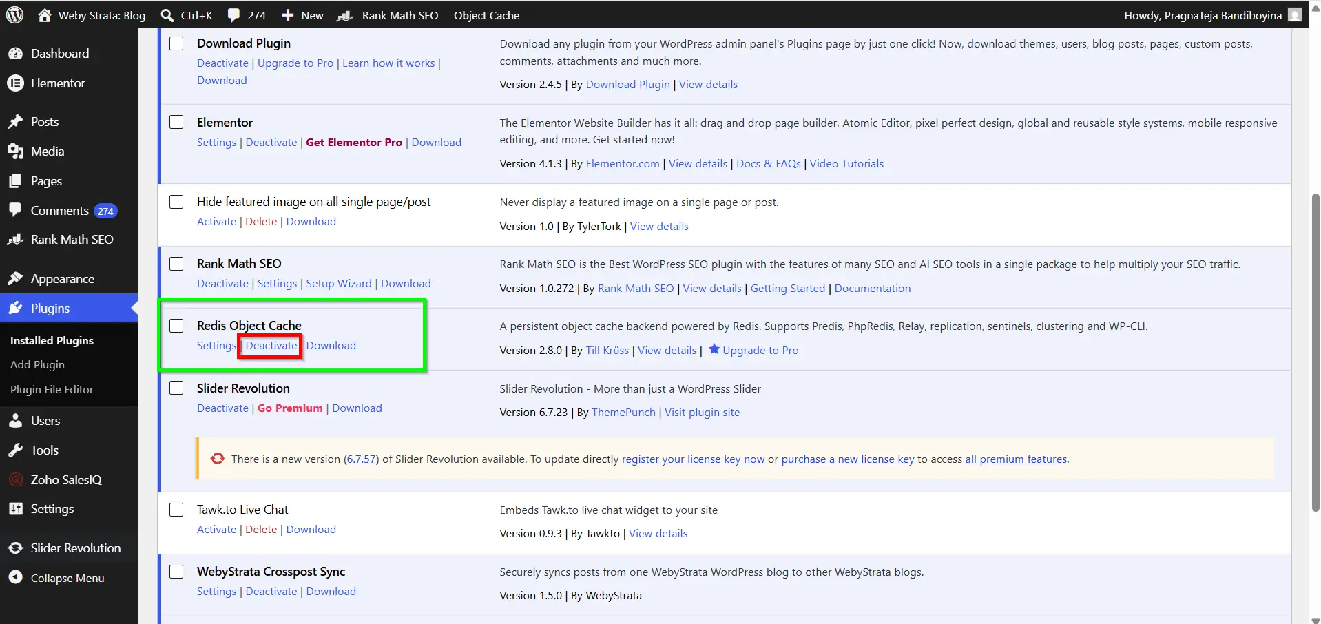Screen dimensions: 1321x624
Task: Open Rank Math SEO icon in admin bar
Action: 344,15
